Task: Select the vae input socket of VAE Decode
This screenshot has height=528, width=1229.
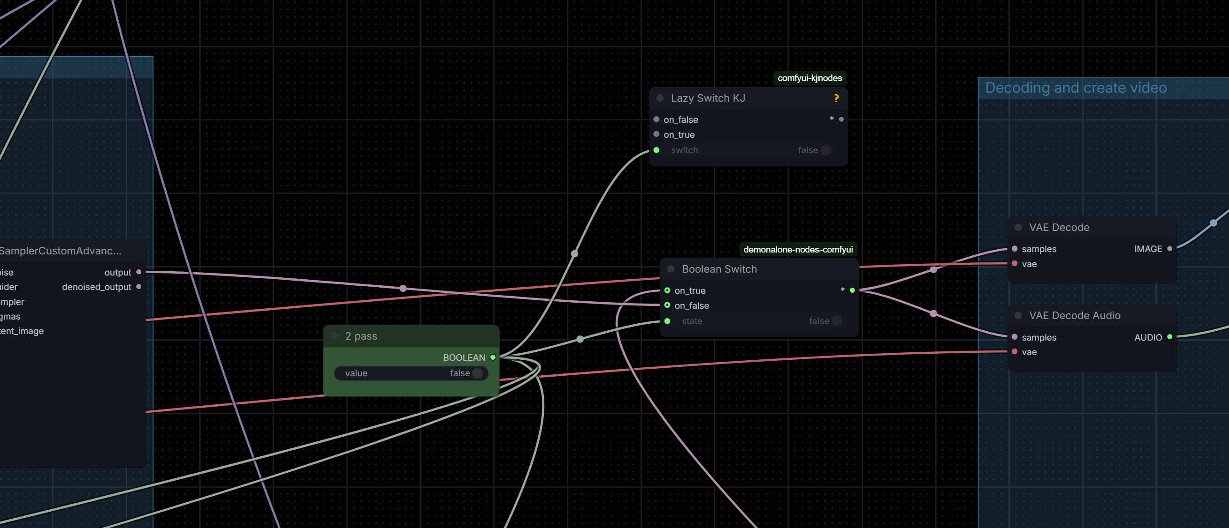Action: tap(1015, 263)
